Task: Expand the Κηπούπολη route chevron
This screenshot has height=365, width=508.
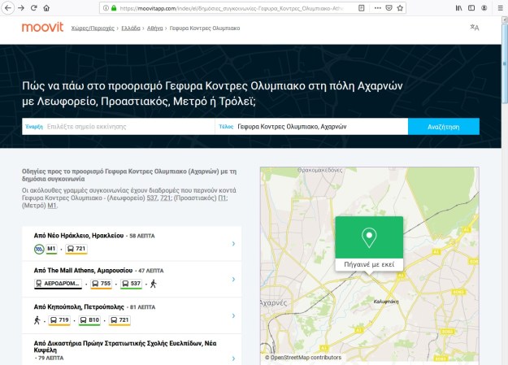Action: [x=233, y=315]
